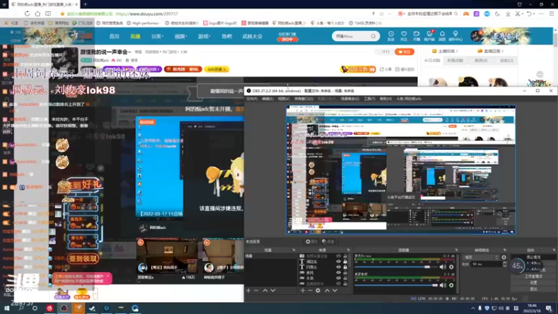Toggle the eye of the first text source
The height and width of the screenshot is (314, 558).
[x=338, y=262]
